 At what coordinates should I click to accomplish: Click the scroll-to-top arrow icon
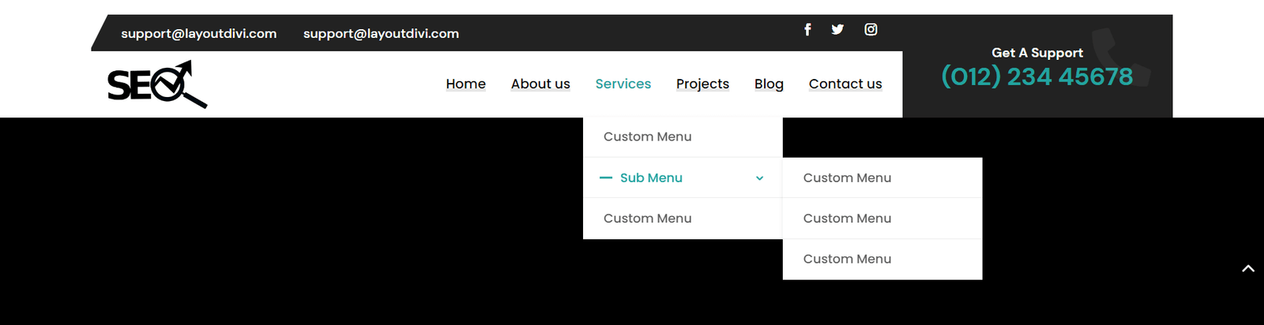point(1248,269)
